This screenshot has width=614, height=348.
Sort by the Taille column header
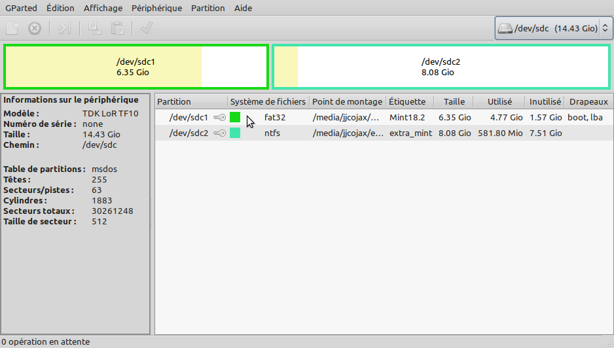[454, 101]
